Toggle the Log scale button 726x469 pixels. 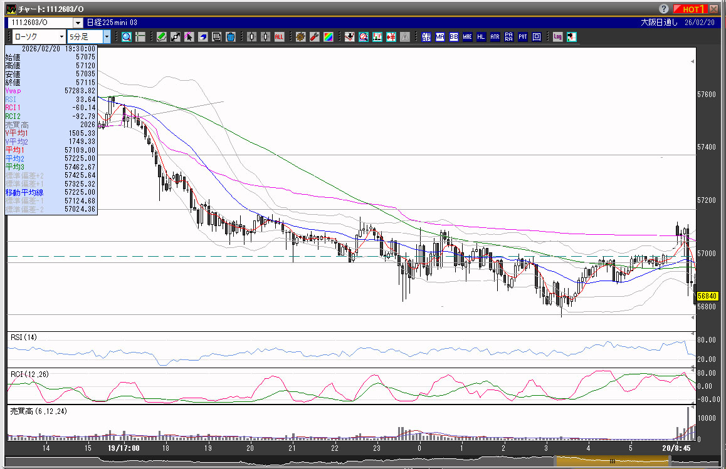pyautogui.click(x=557, y=37)
